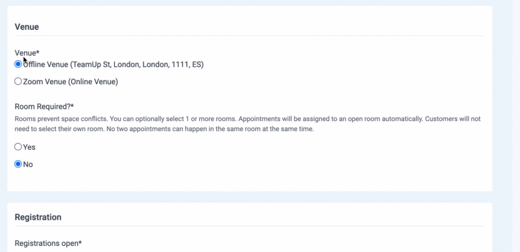Screen dimensions: 520x252
Task: Click the "Zoom Venue (Online Venue)" label text
Action: 71,81
